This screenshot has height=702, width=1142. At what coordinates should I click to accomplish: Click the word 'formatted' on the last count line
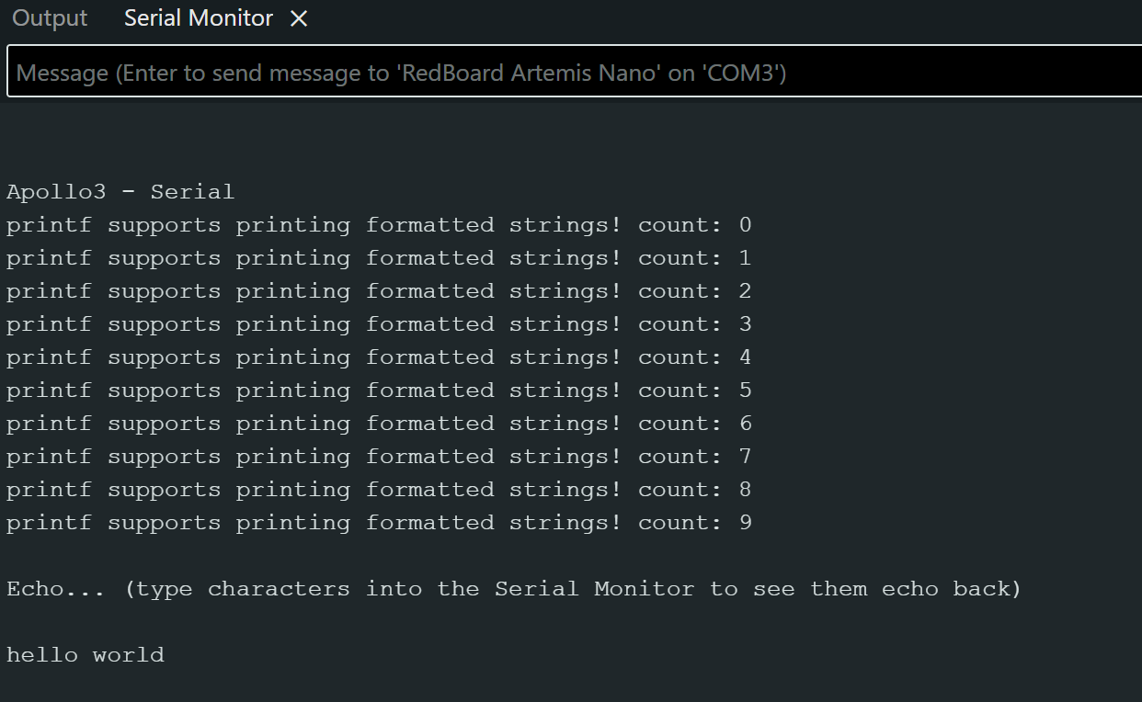click(429, 522)
